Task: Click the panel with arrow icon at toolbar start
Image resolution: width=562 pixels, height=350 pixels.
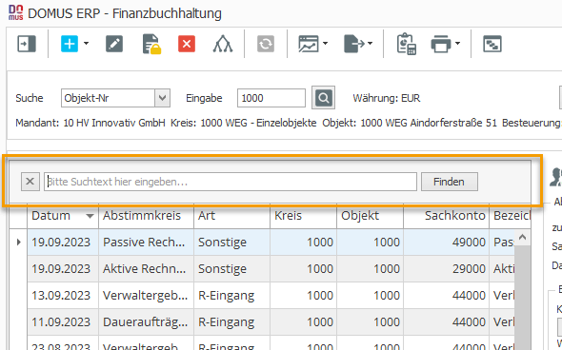Action: (x=27, y=44)
